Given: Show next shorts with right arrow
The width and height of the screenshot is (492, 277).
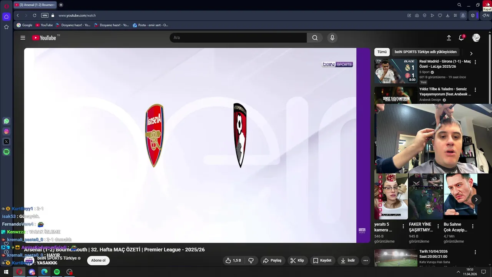Looking at the screenshot, I should 476,199.
